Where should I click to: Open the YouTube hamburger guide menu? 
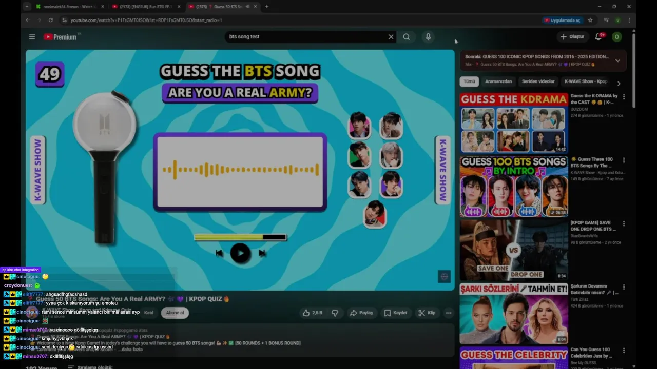[x=32, y=37]
